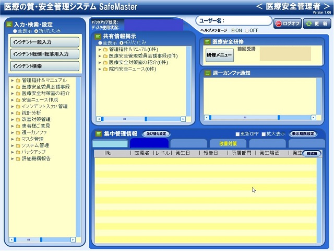Click the 所属部門 column header
The height and width of the screenshot is (251, 334).
(241, 153)
